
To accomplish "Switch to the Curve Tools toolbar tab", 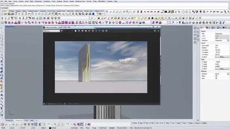I will [51, 11].
